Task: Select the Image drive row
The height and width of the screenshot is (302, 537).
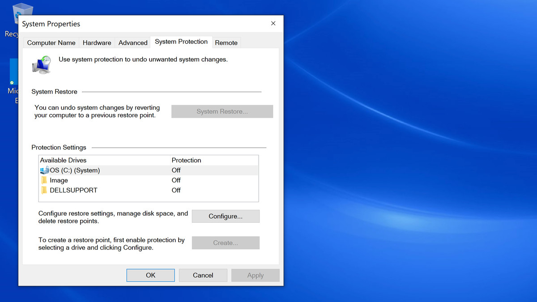Action: coord(149,180)
